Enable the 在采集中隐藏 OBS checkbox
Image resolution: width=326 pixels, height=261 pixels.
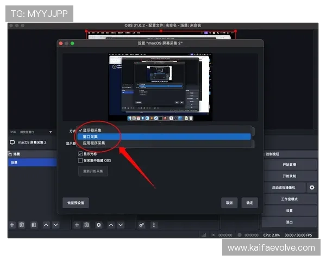tap(80, 160)
